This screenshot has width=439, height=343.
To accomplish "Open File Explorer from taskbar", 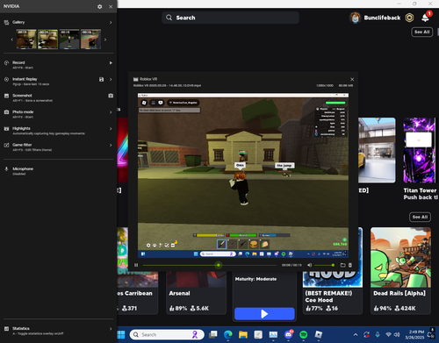I will (243, 334).
